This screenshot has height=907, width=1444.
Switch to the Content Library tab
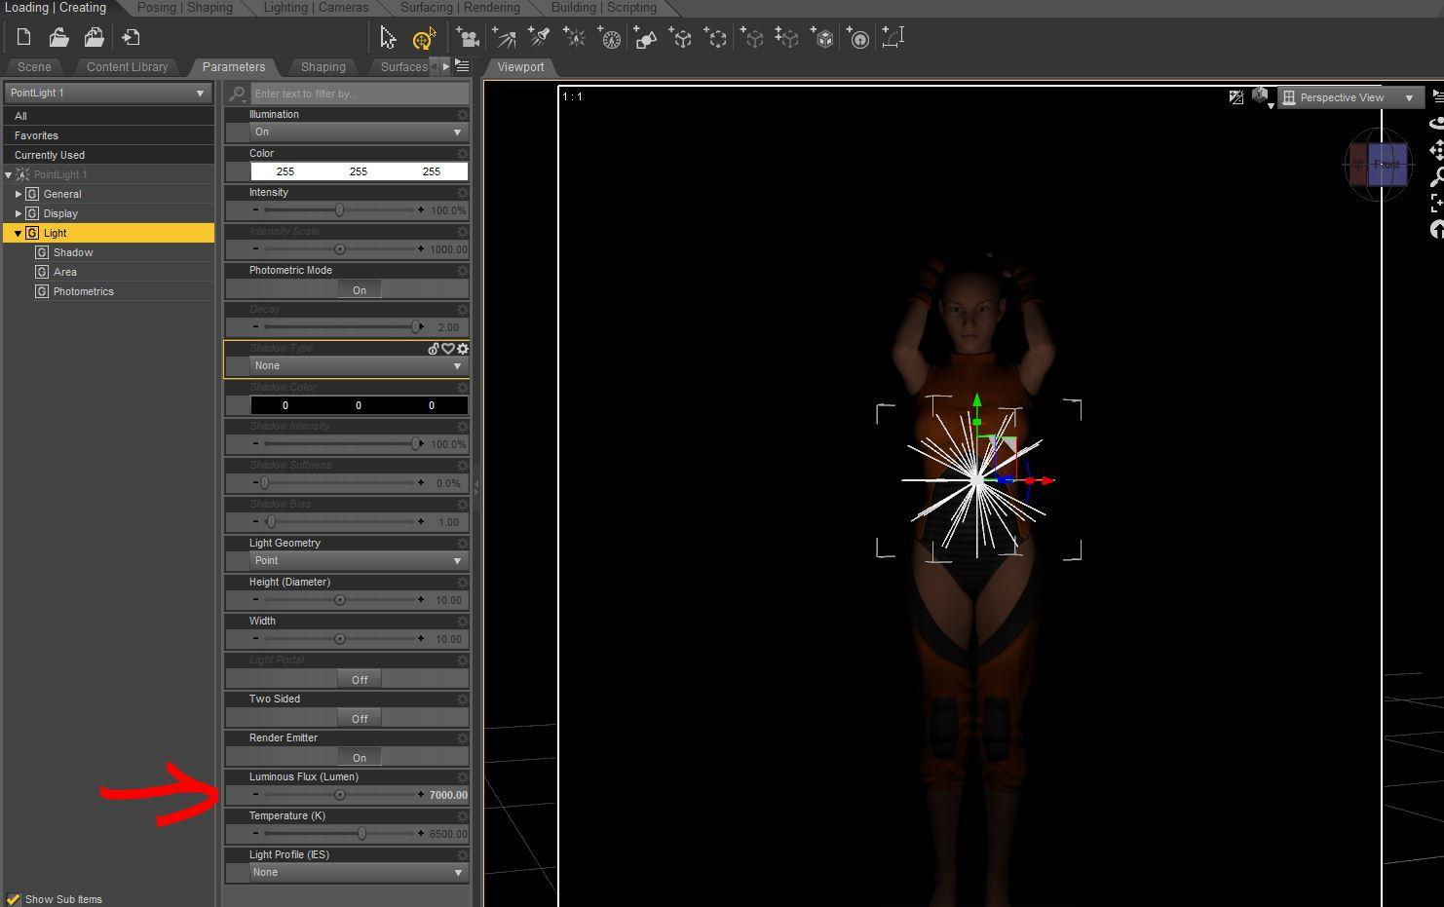coord(128,67)
